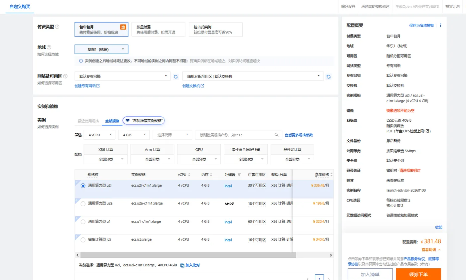Image resolution: width=466 pixels, height=280 pixels.
Task: Select the 通用算力型 u2a radio button
Action: click(83, 204)
